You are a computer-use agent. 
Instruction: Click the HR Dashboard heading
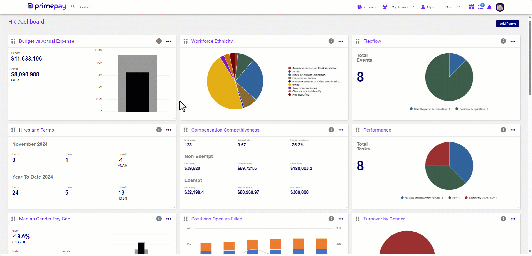tap(26, 22)
